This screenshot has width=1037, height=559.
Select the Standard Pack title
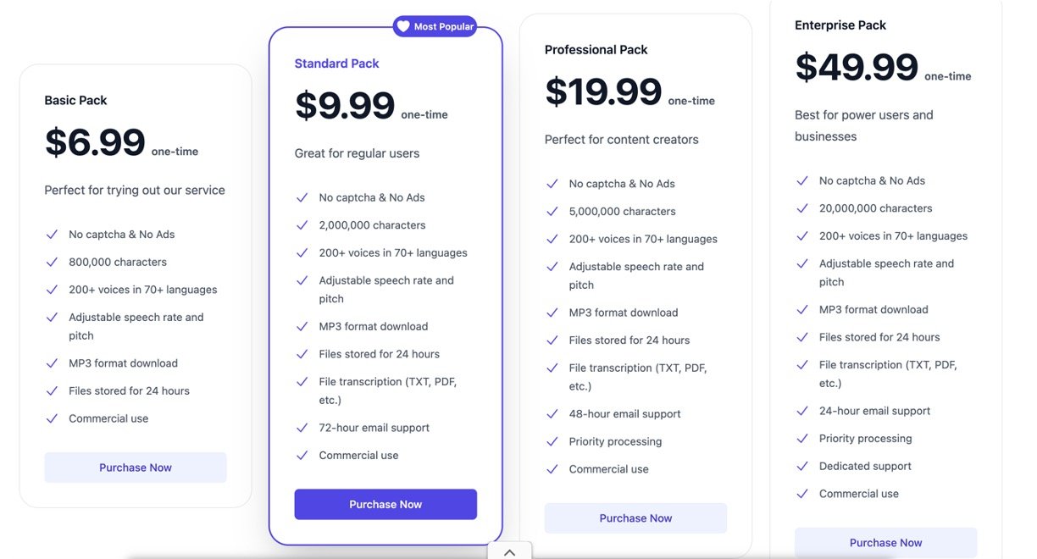336,64
